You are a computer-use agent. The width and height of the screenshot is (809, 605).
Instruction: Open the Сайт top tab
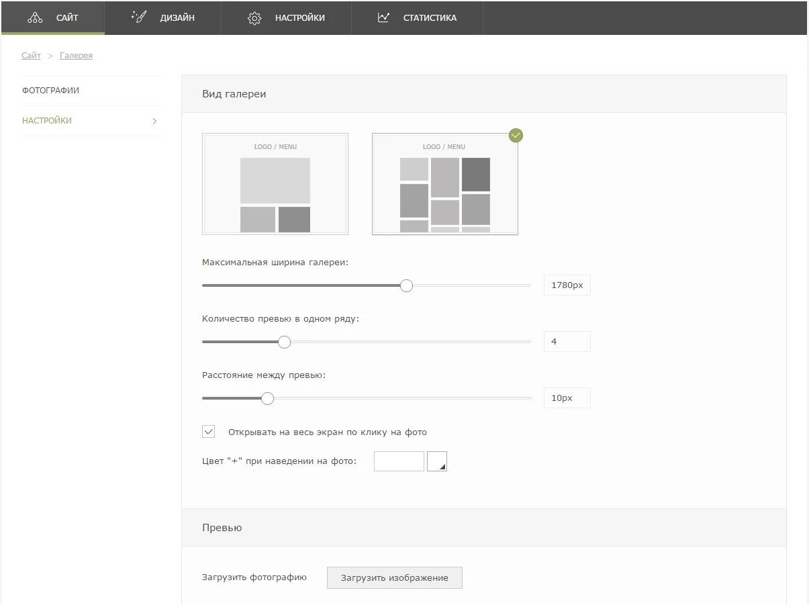52,17
